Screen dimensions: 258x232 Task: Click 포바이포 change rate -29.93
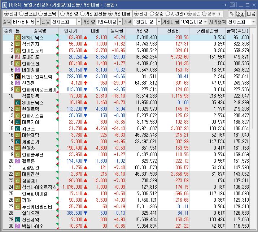click(x=118, y=57)
